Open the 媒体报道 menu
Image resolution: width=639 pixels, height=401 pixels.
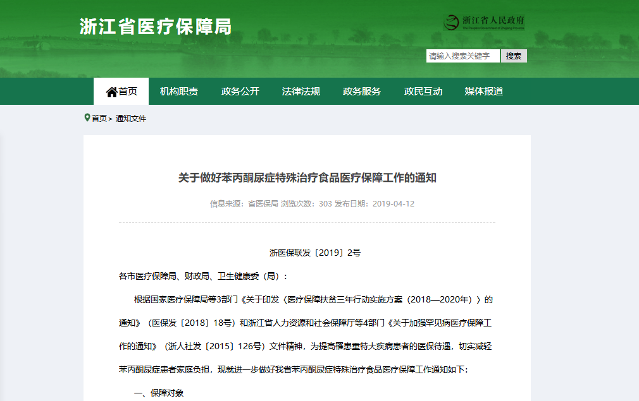point(484,92)
